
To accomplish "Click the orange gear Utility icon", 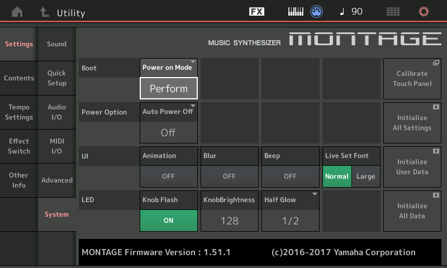I will point(424,12).
